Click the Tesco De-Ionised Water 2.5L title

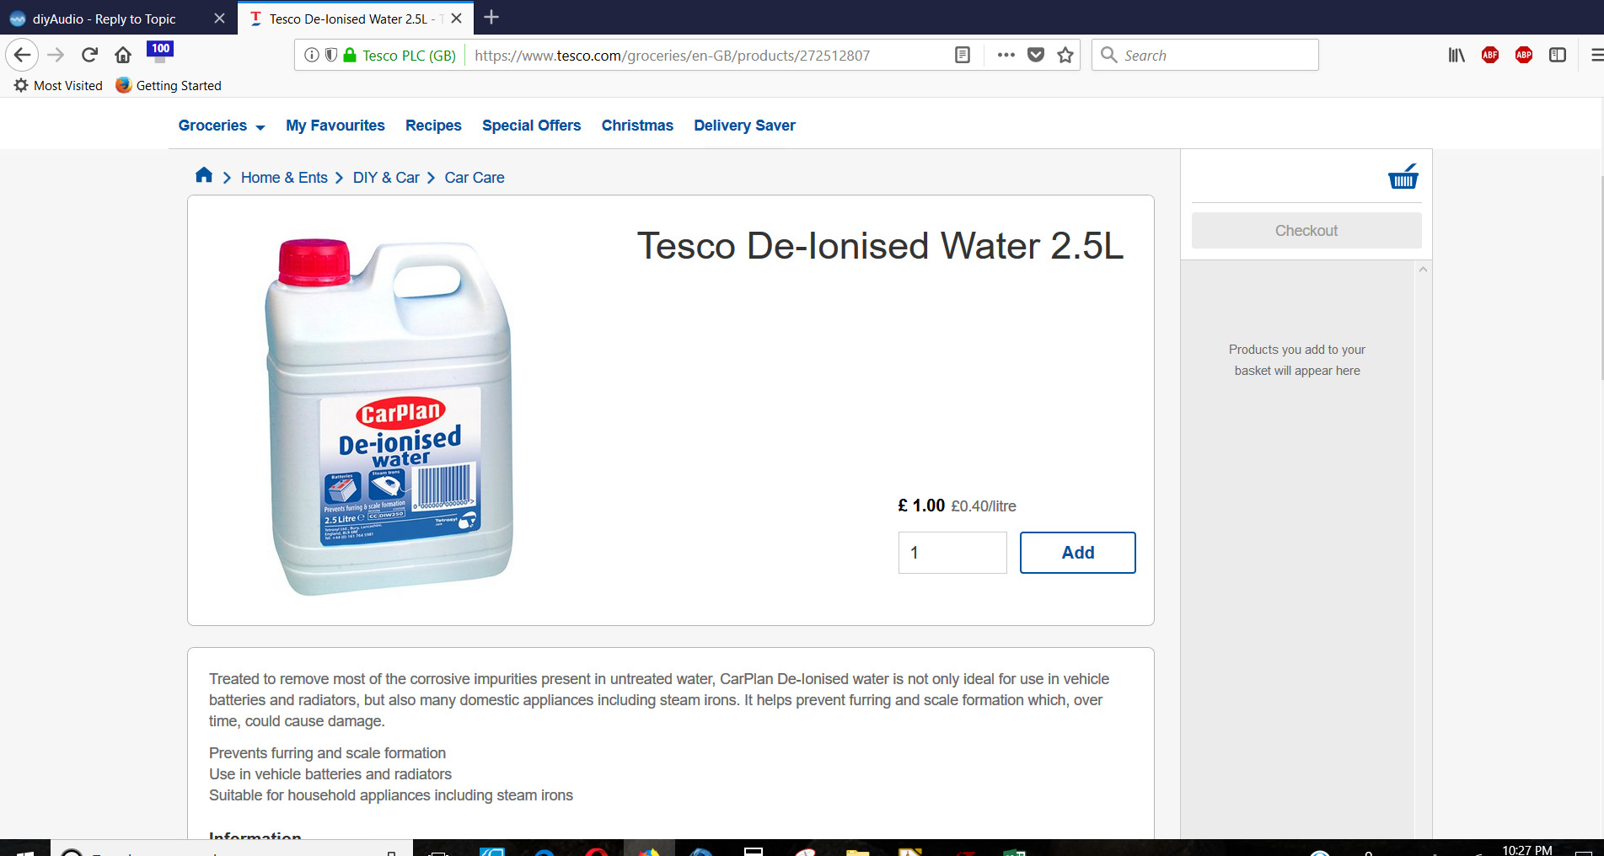tap(880, 246)
